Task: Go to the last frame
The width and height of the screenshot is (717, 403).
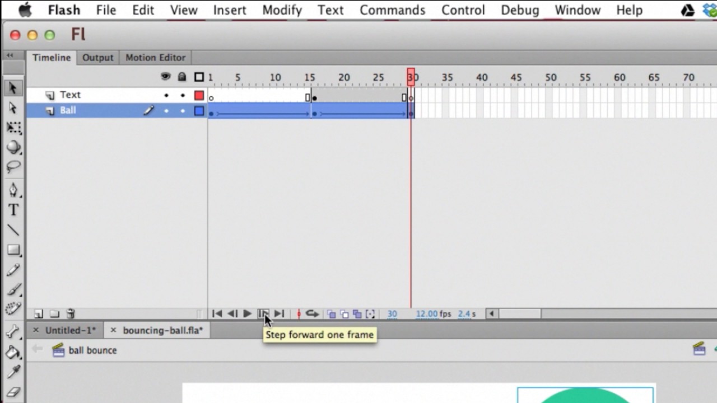Action: (x=279, y=314)
